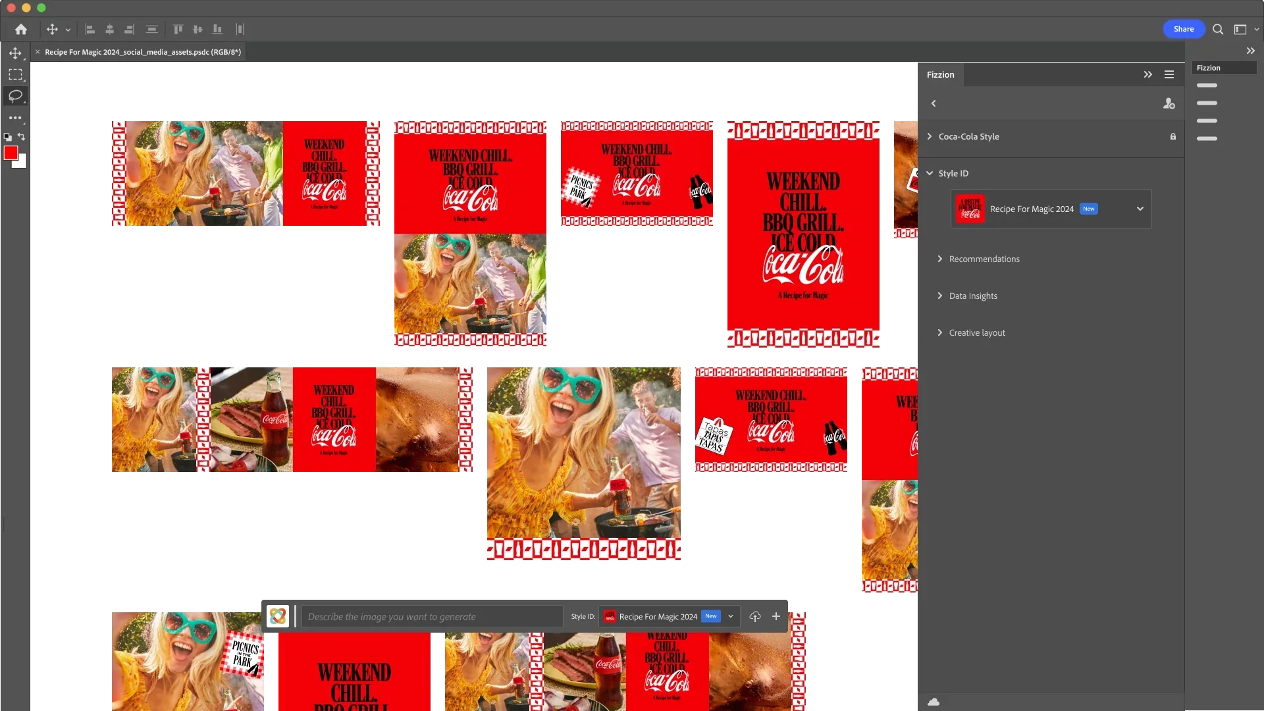Viewport: 1264px width, 711px height.
Task: Reset default foreground and background colors
Action: click(8, 137)
